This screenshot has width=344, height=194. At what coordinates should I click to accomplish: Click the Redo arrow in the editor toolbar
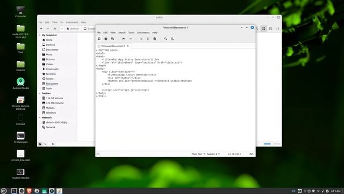[130, 39]
